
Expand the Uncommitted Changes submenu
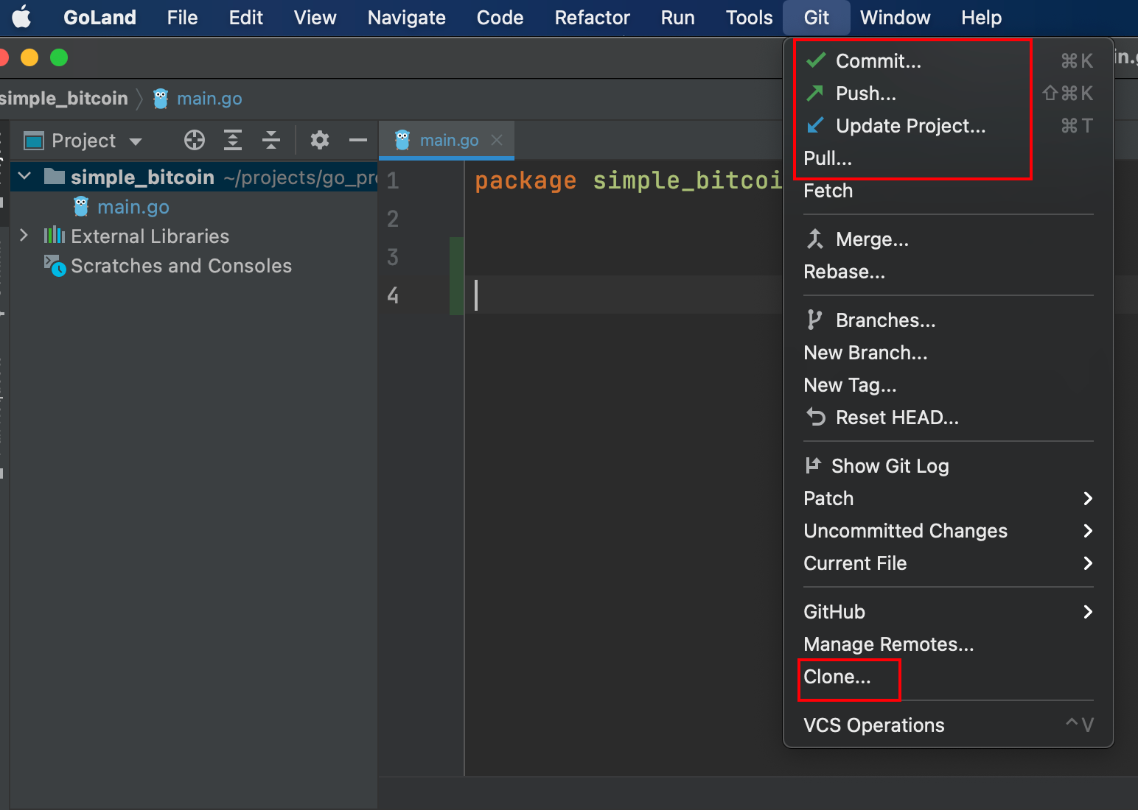click(x=948, y=531)
